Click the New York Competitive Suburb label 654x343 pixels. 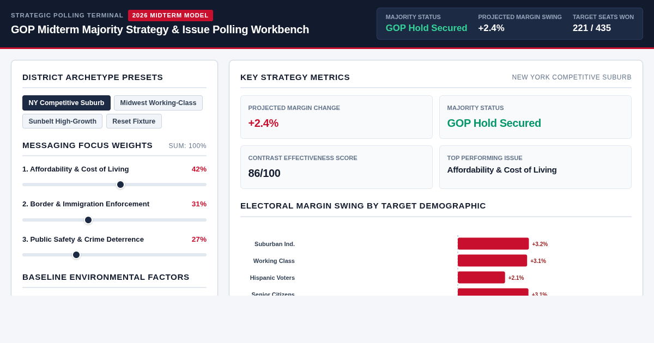coord(572,77)
